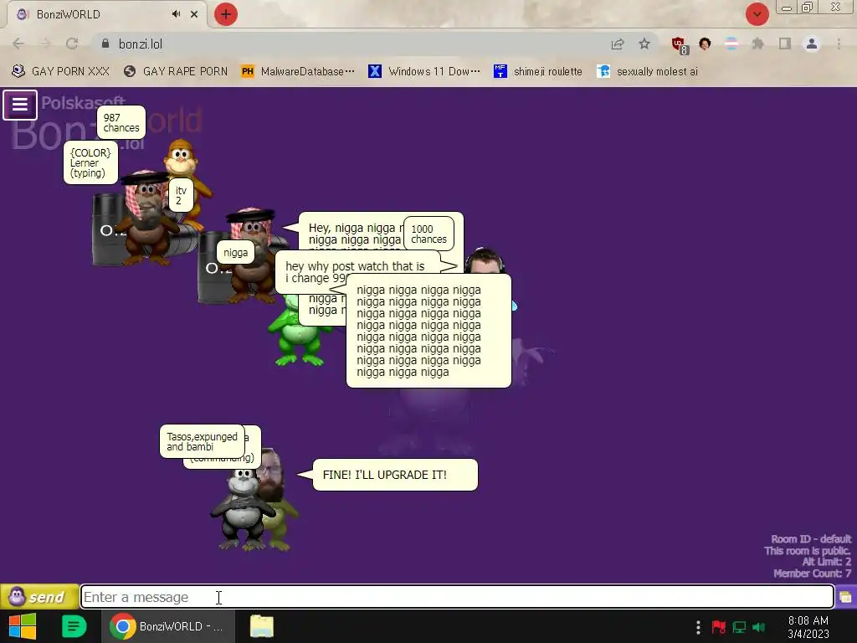Focus the 'Enter a message' input field
This screenshot has height=643, width=857.
tap(457, 596)
